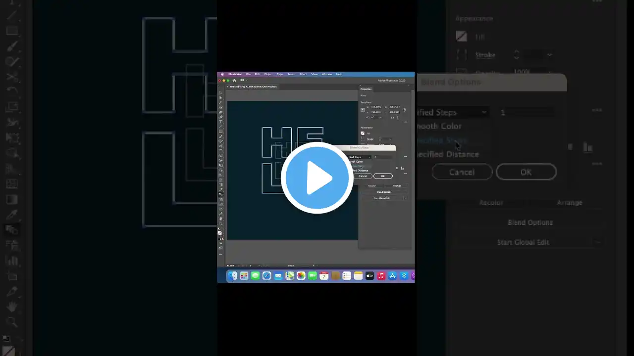Click Blend Options button in sharp center panel
This screenshot has width=634, height=356.
coord(384,192)
